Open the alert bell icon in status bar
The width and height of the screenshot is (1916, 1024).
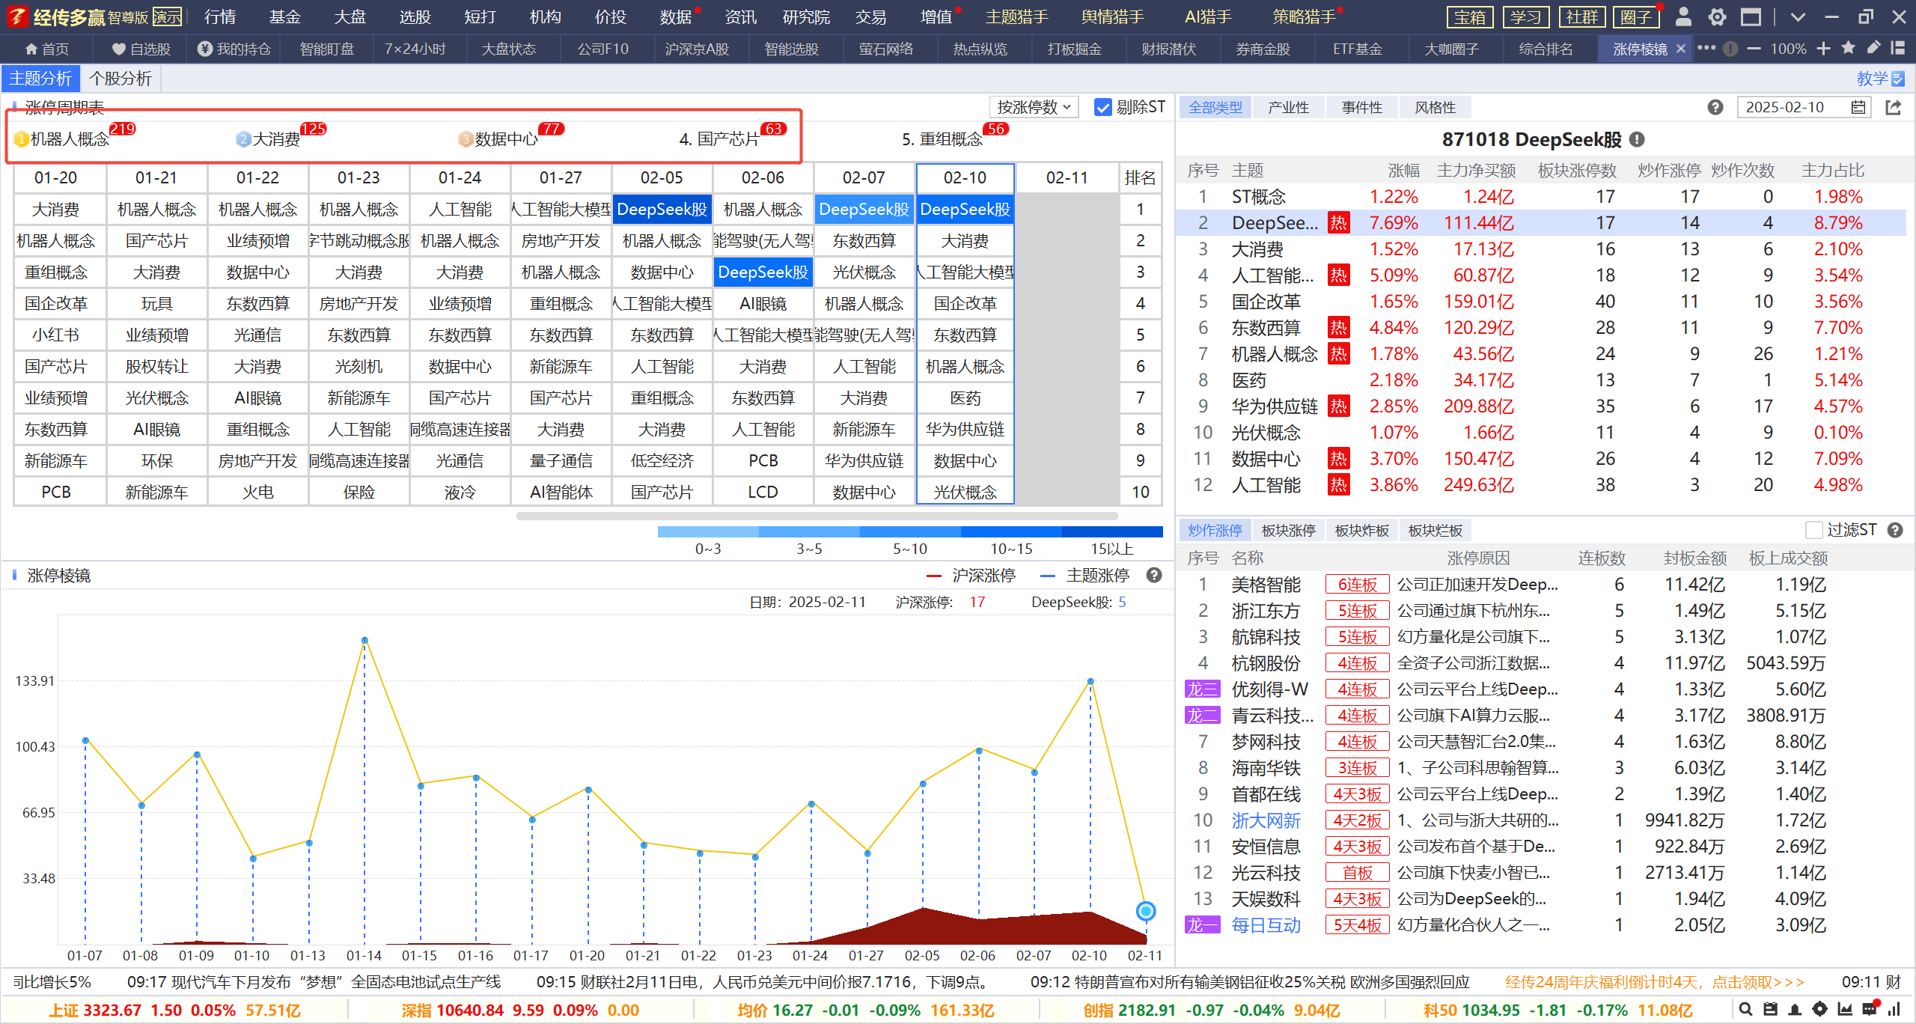click(1795, 1009)
